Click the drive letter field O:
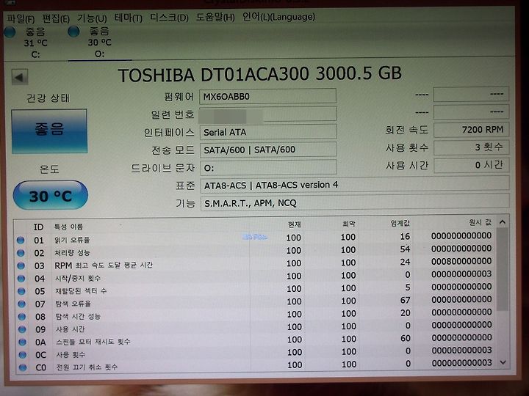Image resolution: width=529 pixels, height=396 pixels. [x=269, y=167]
